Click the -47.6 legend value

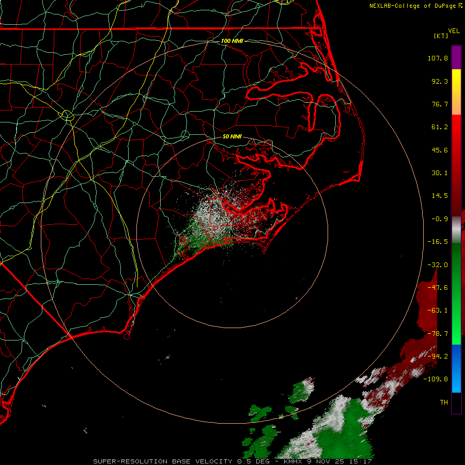pos(438,288)
